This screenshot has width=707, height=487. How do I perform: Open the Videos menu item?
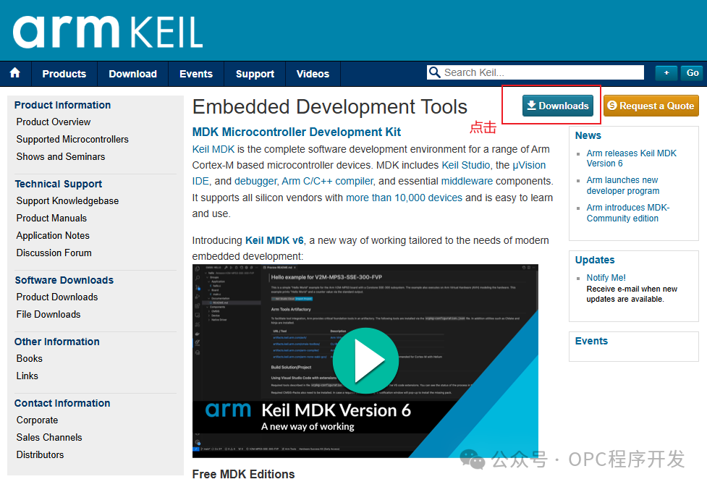point(313,74)
